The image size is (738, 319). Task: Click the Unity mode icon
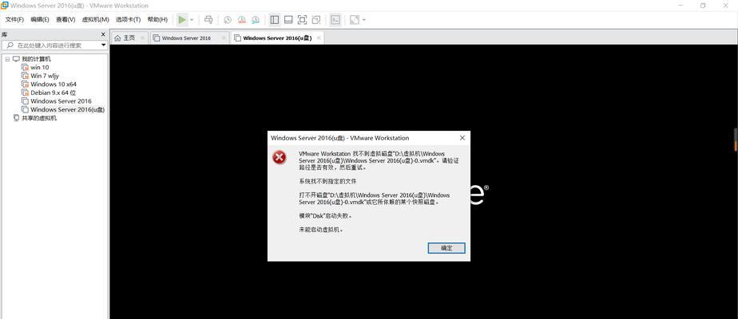[316, 20]
